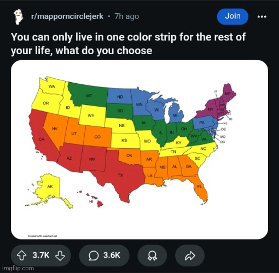Open the three-dot post options menu

[x=262, y=17]
